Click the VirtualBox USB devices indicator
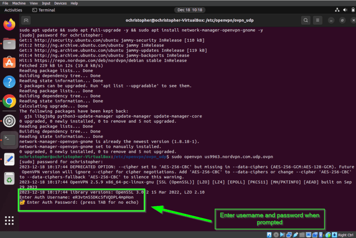 (x=295, y=235)
